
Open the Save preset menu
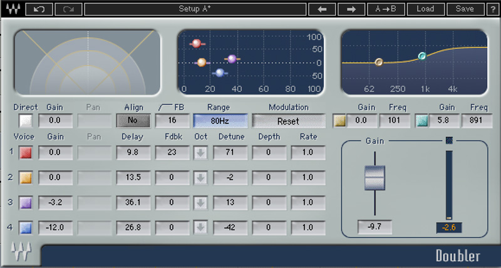point(465,9)
